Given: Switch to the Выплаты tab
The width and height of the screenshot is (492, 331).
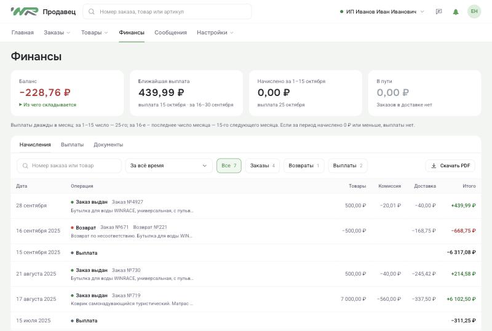Looking at the screenshot, I should 72,145.
